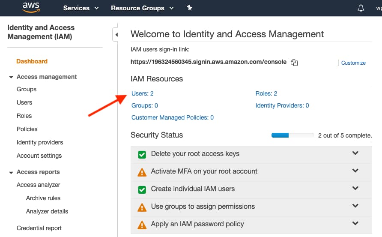Open Account settings in the sidebar
The width and height of the screenshot is (382, 237).
pyautogui.click(x=39, y=156)
